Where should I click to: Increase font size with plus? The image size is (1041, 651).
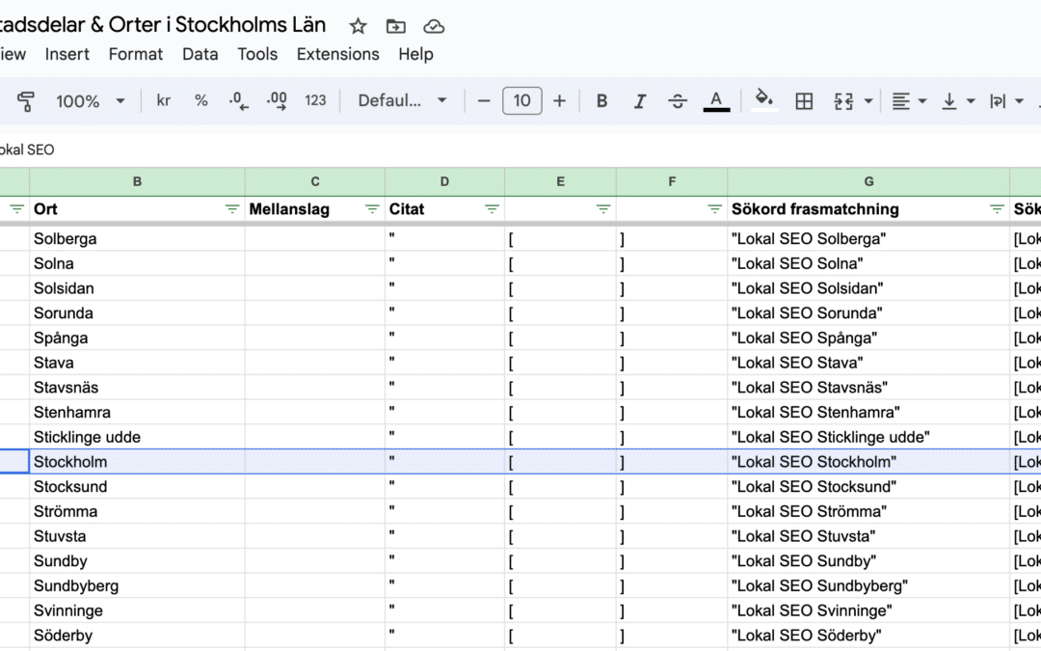(x=560, y=101)
